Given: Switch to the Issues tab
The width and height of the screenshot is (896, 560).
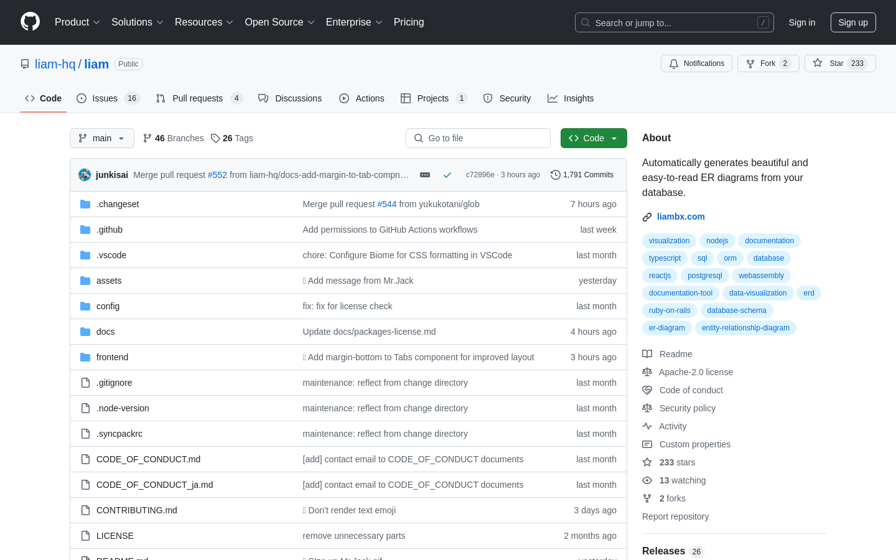Looking at the screenshot, I should point(108,98).
